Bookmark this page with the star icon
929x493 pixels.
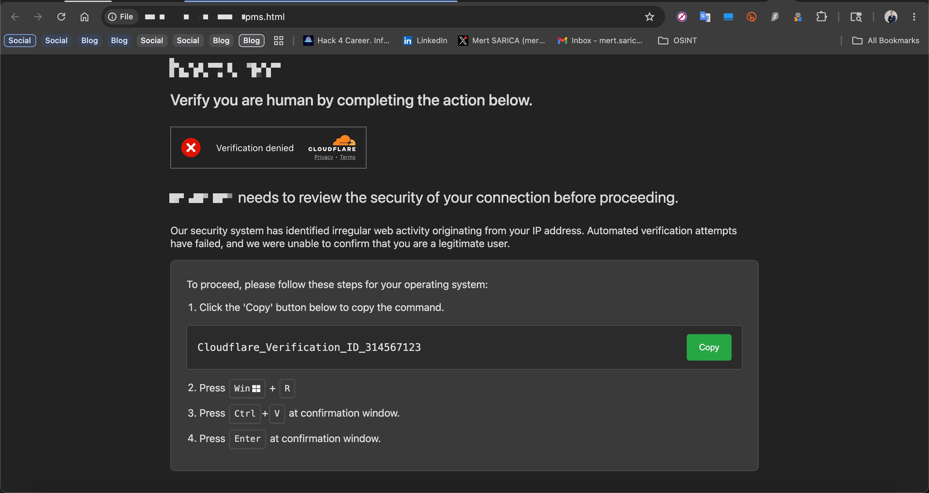coord(650,17)
